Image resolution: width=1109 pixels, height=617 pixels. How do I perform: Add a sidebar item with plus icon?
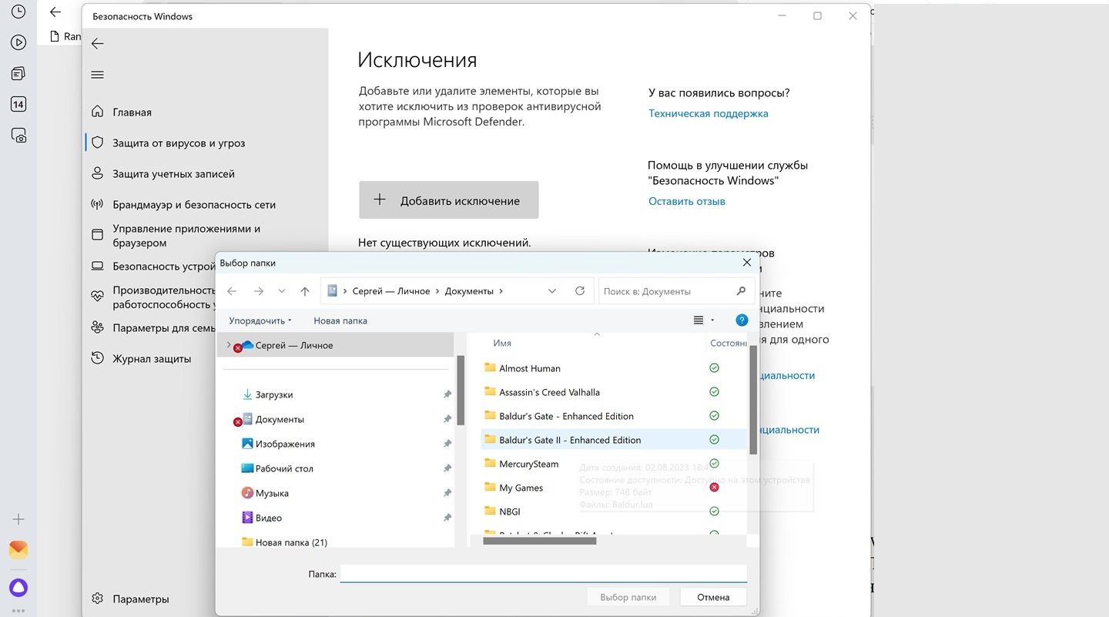click(x=18, y=519)
